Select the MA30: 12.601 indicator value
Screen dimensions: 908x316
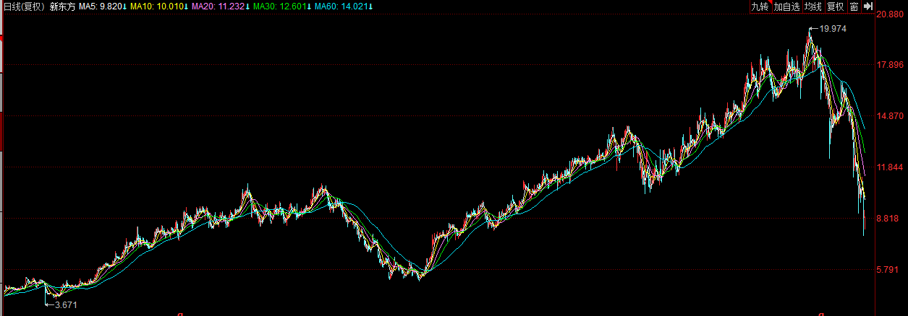[283, 6]
